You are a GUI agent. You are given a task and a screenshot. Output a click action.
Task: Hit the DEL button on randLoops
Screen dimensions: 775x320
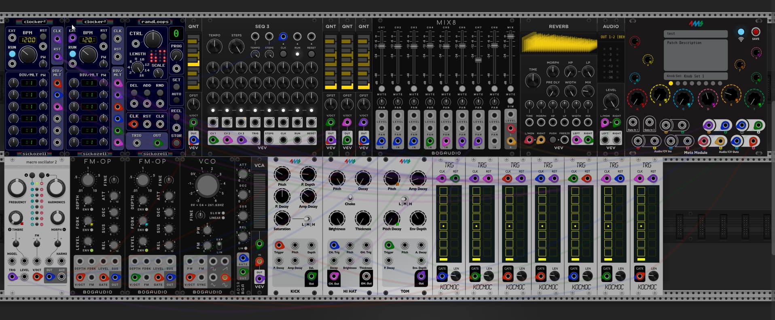tap(134, 93)
